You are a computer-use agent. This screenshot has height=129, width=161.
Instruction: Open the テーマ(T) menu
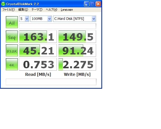click(x=37, y=10)
